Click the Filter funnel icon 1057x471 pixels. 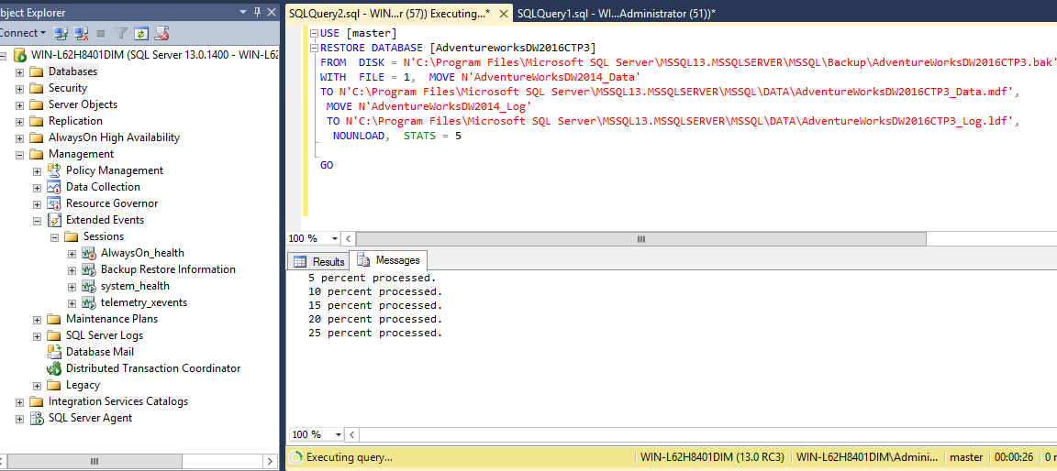(121, 32)
